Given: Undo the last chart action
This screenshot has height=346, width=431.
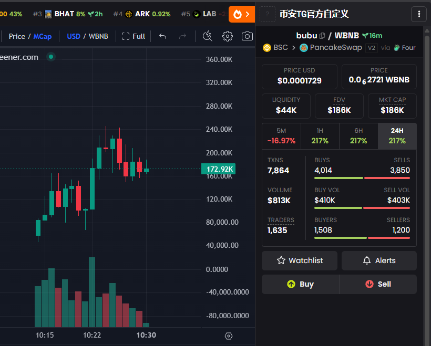Looking at the screenshot, I should click(x=163, y=36).
